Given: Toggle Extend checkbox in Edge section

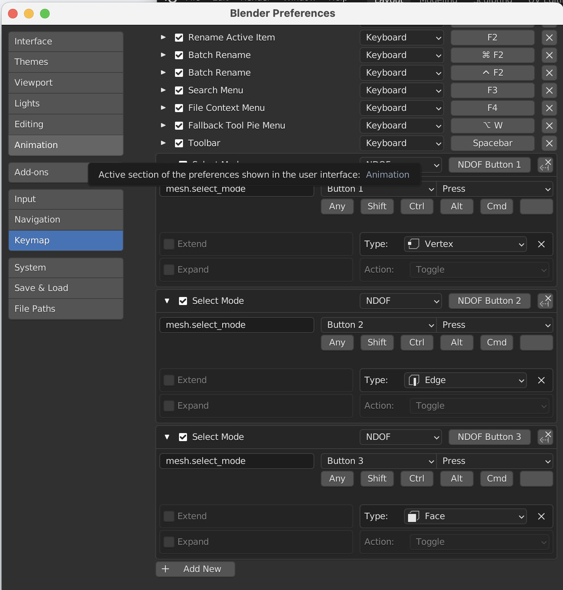Looking at the screenshot, I should tap(169, 380).
